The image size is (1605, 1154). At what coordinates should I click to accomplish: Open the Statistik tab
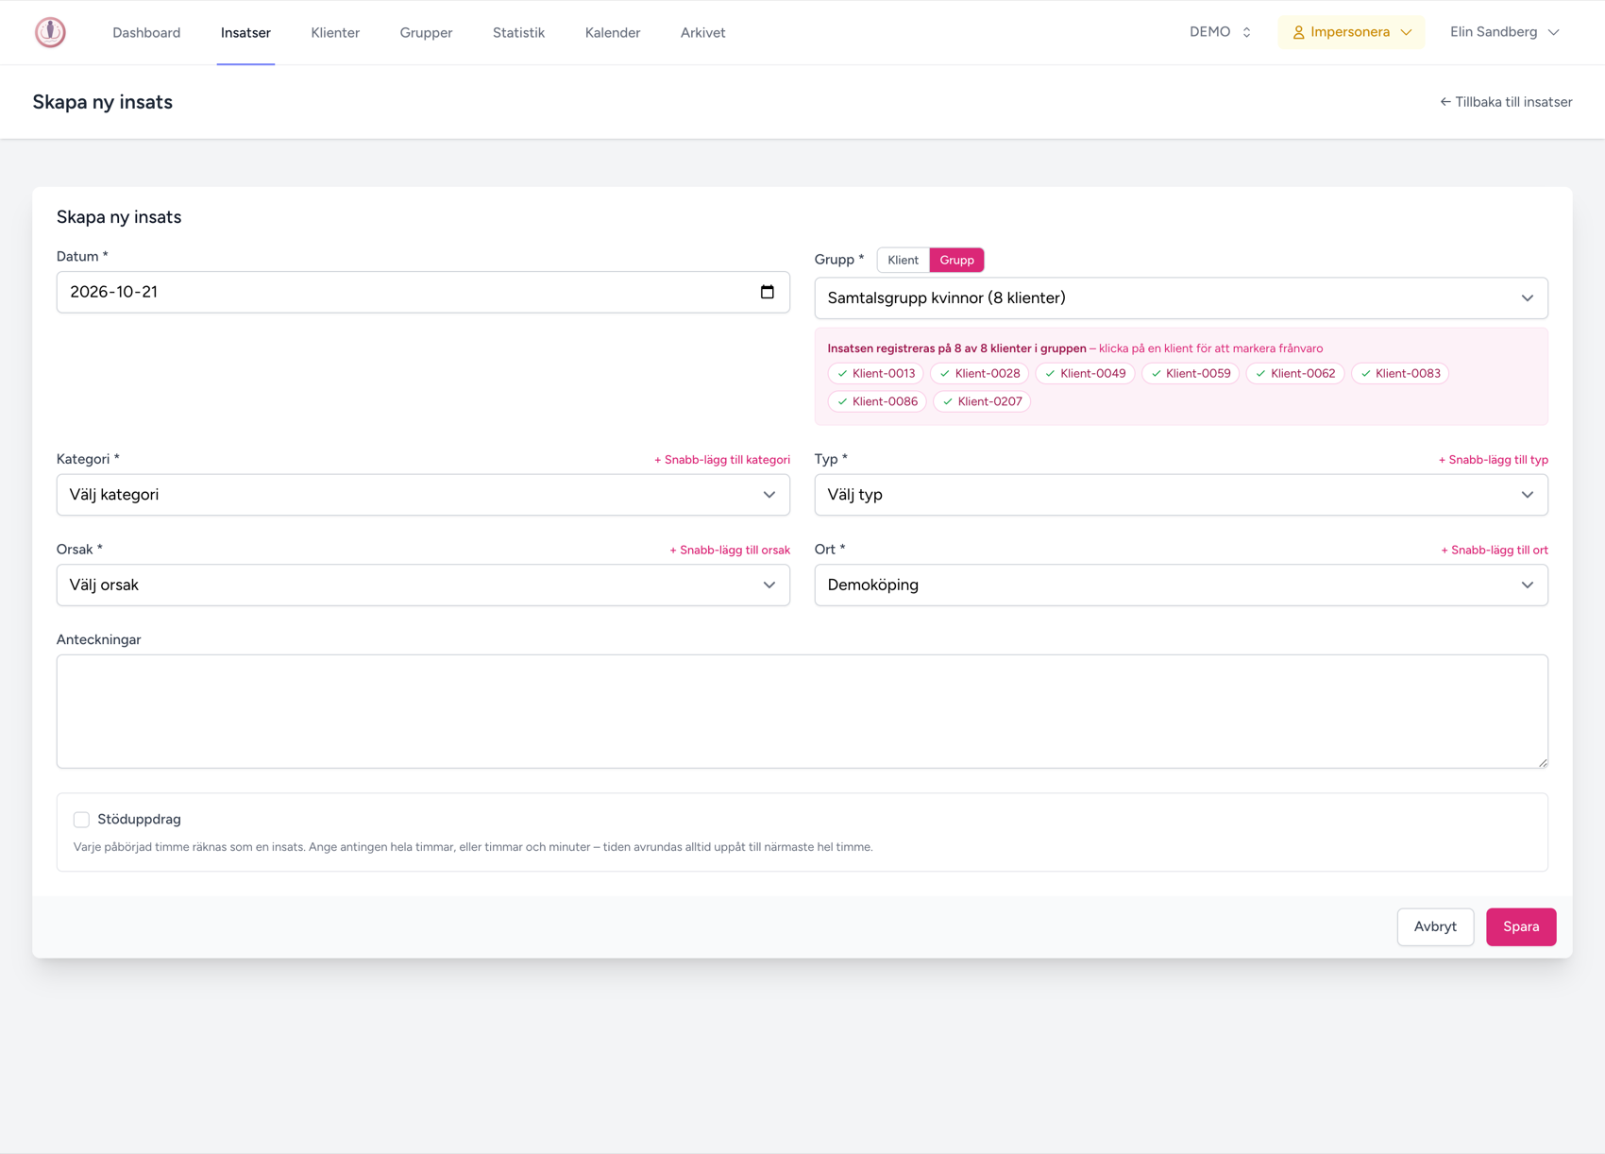518,33
